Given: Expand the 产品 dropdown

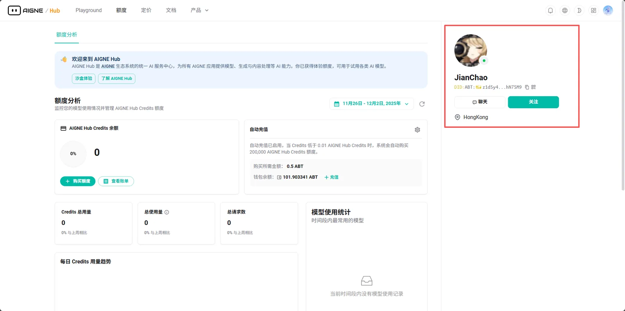Looking at the screenshot, I should coord(200,11).
